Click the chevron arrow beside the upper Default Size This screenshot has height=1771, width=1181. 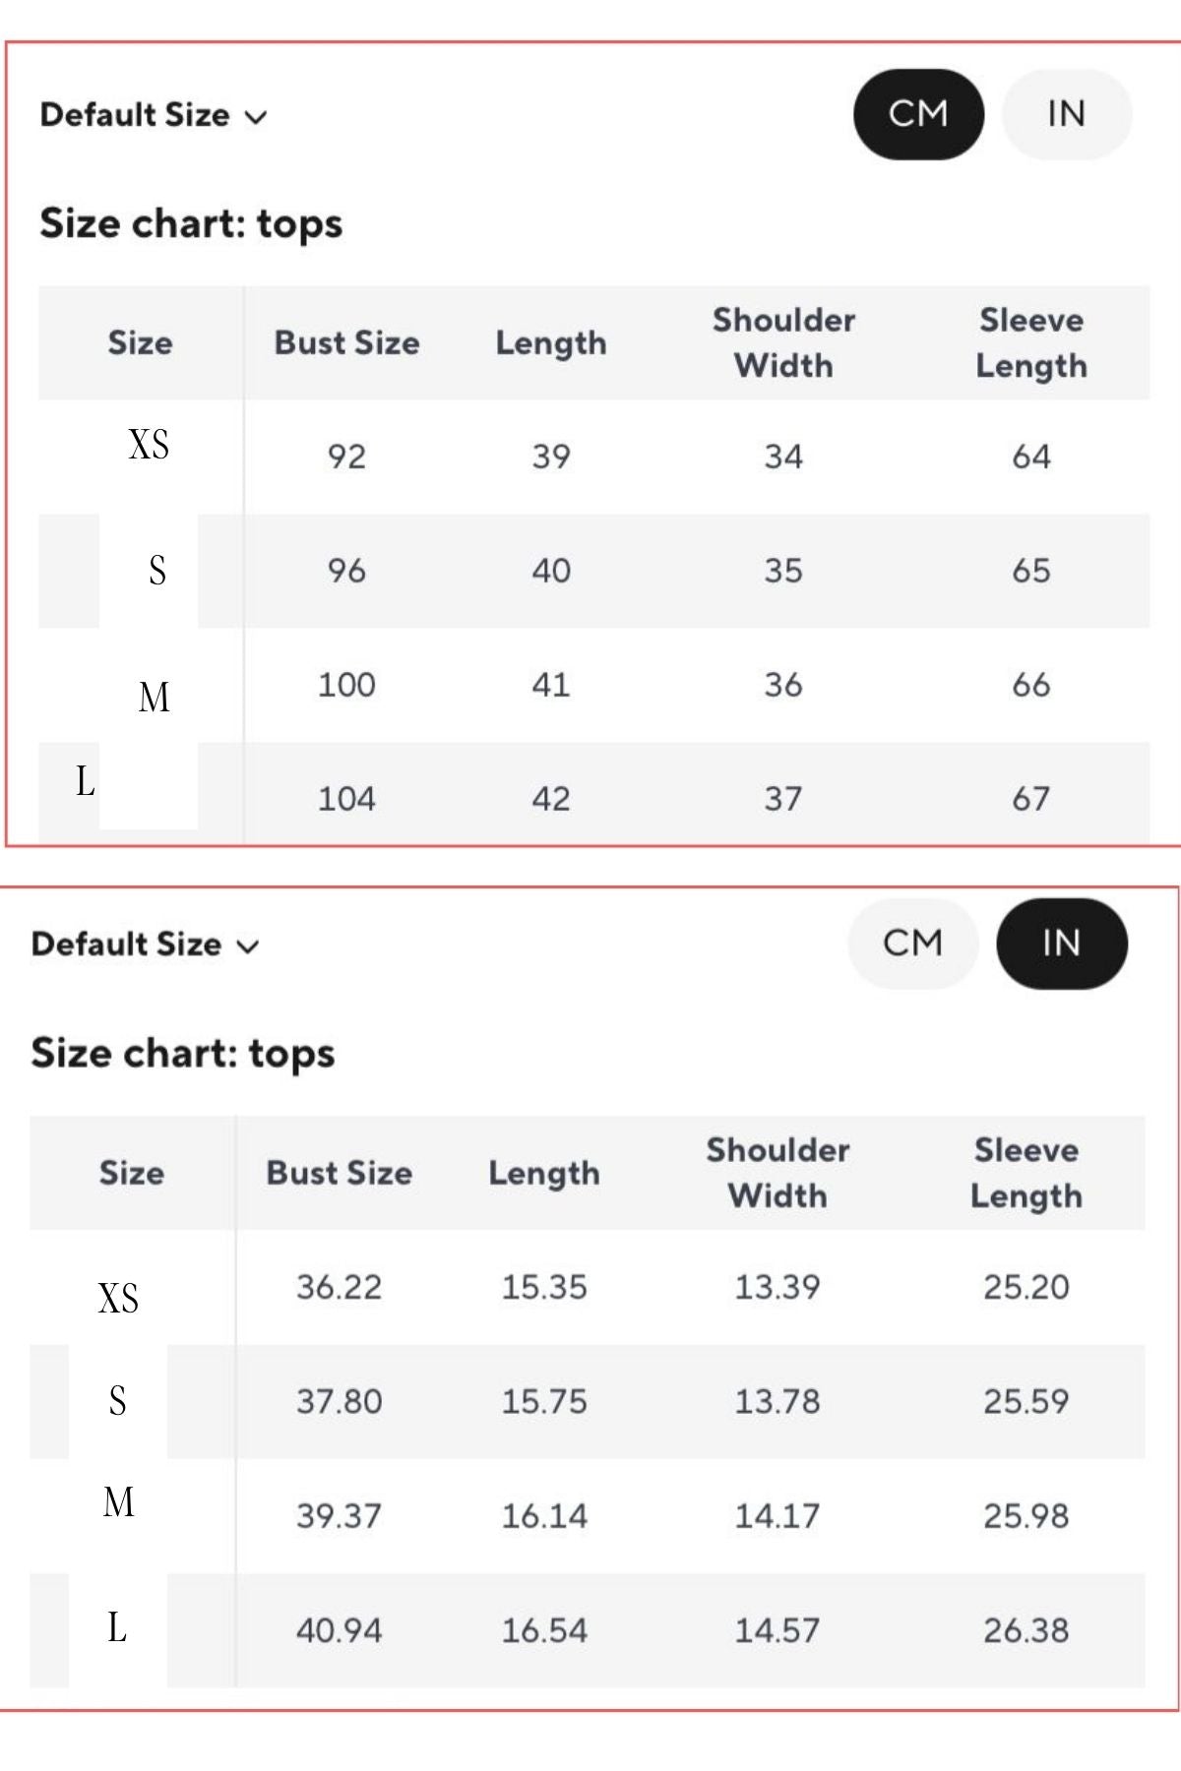(x=256, y=117)
